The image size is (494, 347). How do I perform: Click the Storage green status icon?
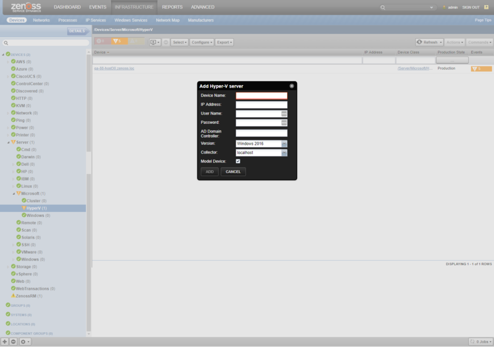coord(13,266)
